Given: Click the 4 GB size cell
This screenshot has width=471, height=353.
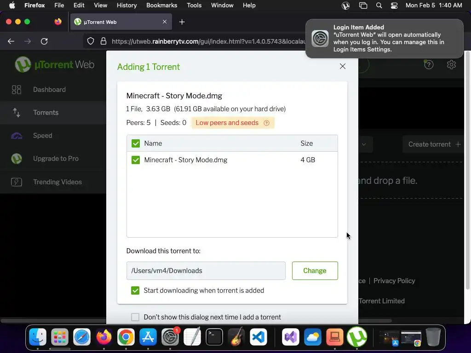Looking at the screenshot, I should point(308,160).
